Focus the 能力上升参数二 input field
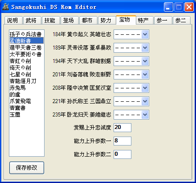 122,154
